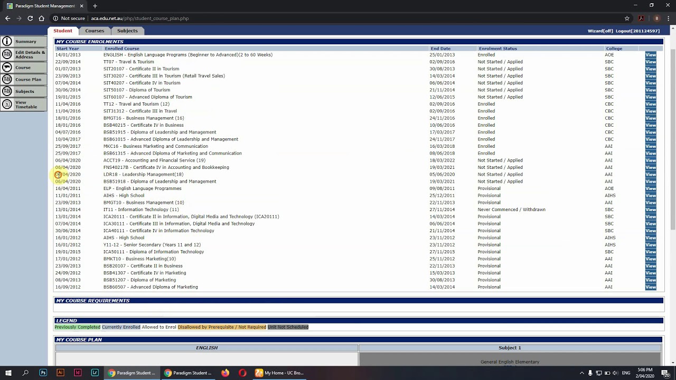Bookmark this page with star icon

click(627, 18)
